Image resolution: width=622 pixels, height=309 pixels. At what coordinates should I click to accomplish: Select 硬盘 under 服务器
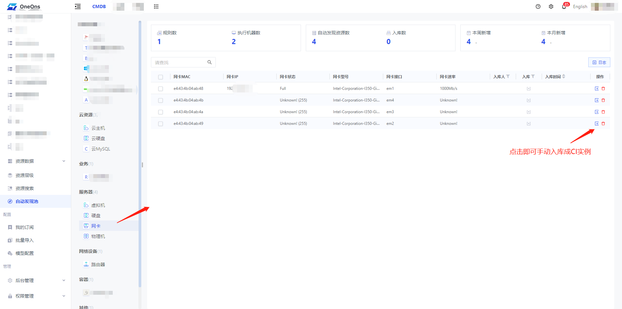click(96, 216)
